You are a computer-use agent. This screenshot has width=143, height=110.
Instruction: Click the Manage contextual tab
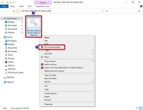click(43, 2)
